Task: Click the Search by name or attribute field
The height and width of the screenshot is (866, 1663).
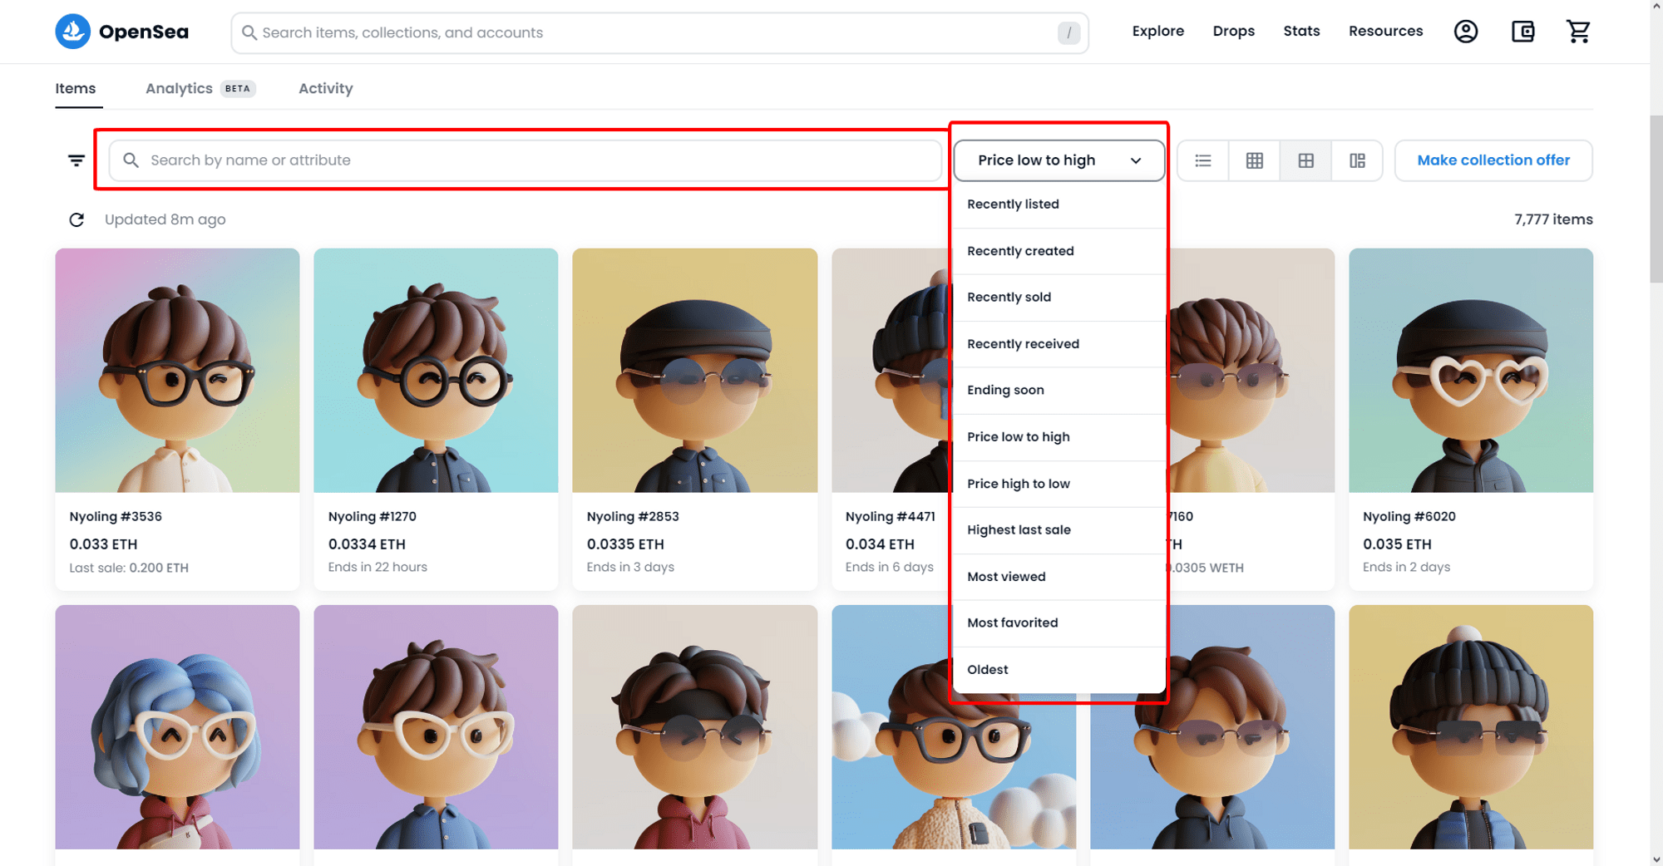Action: tap(532, 160)
